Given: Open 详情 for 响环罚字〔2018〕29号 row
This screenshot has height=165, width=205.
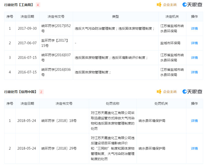Looking at the screenshot, I should click(194, 148).
